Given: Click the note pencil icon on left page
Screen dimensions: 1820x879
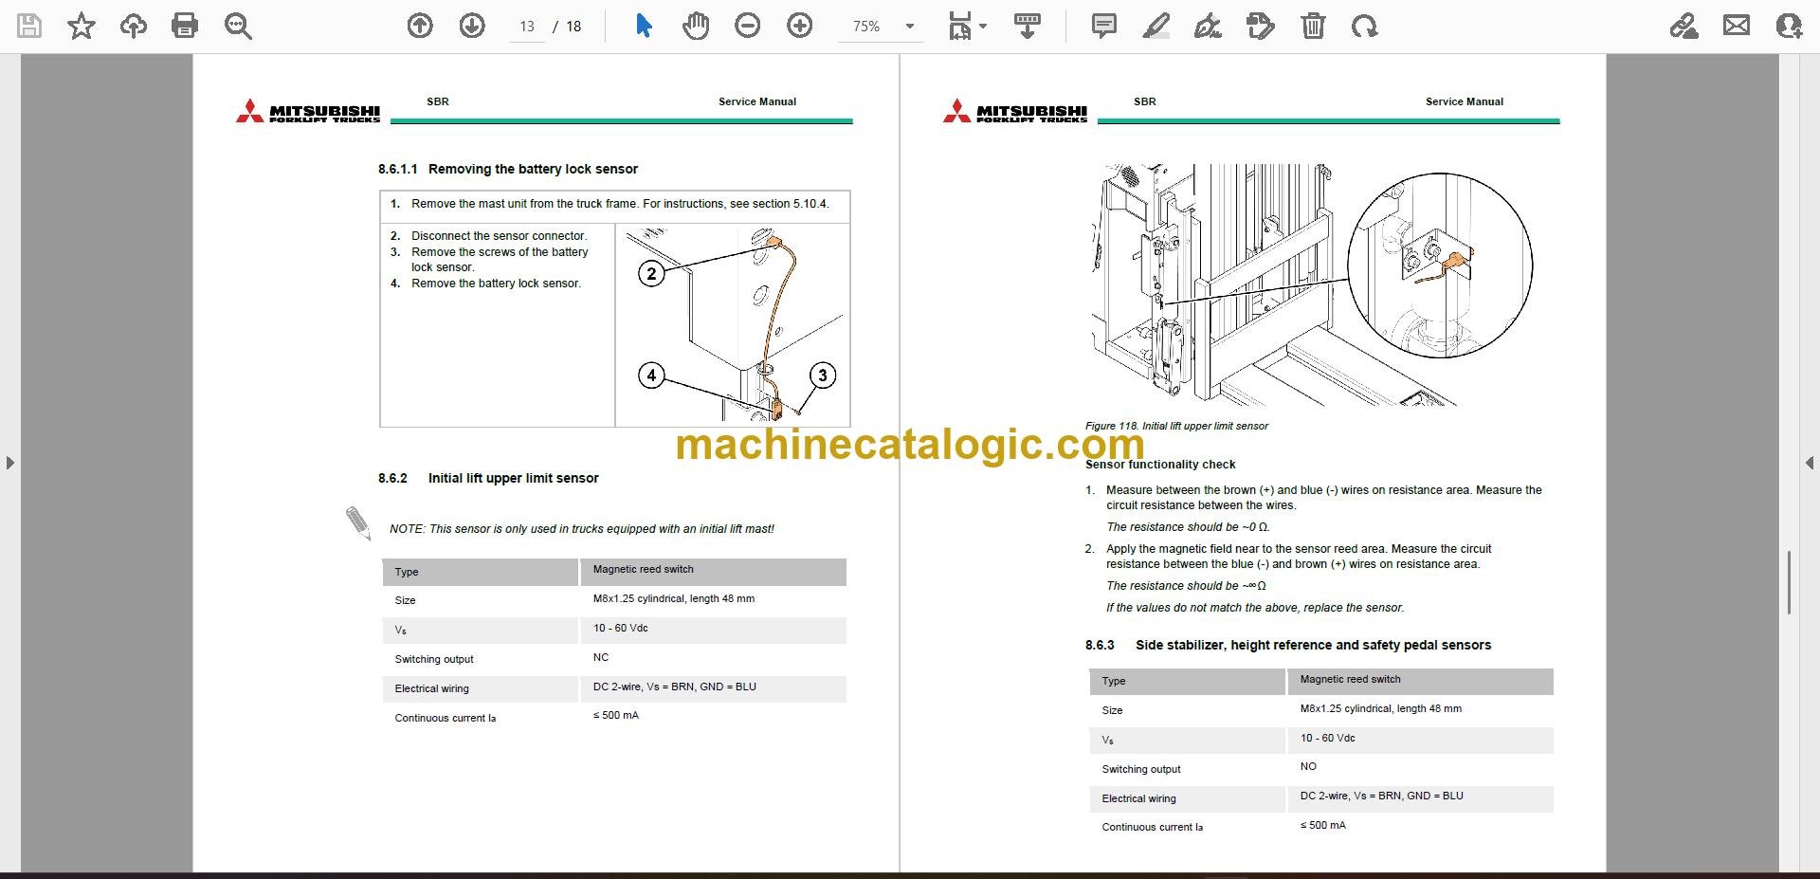Looking at the screenshot, I should pyautogui.click(x=358, y=523).
